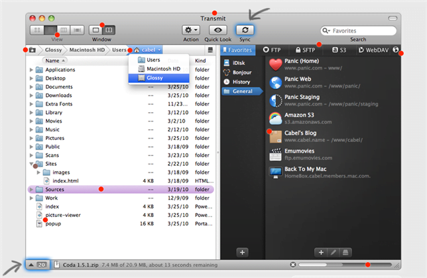Click the transfer progress bar

(345, 265)
